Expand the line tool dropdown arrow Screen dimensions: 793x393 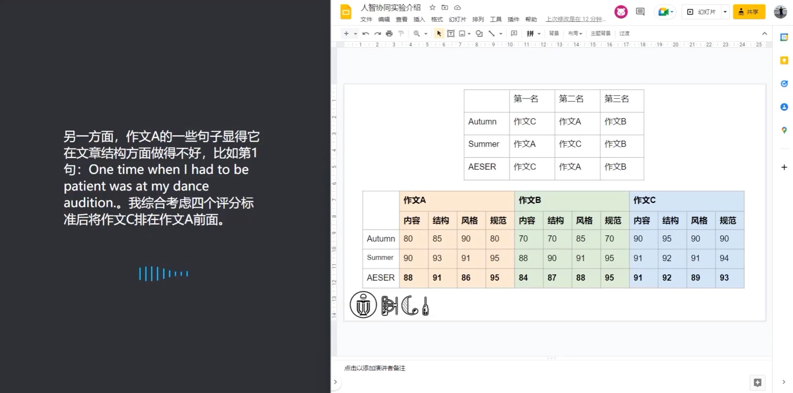coord(500,33)
